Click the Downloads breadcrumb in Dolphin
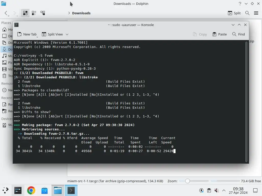The width and height of the screenshot is (262, 196). coord(81,13)
